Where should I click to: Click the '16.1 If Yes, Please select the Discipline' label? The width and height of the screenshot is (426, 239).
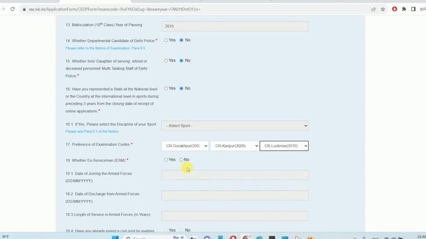click(x=111, y=124)
